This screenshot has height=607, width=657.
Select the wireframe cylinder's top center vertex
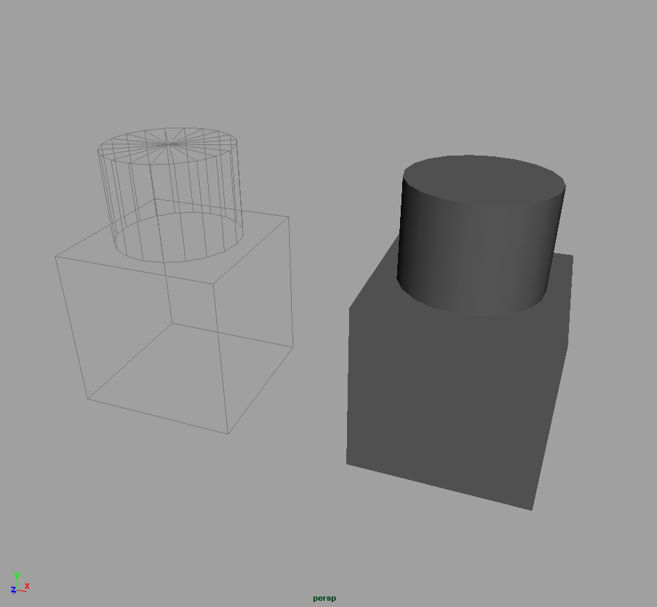tap(168, 145)
